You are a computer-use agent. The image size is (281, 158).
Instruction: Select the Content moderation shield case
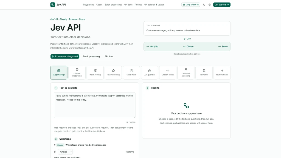click(77, 72)
